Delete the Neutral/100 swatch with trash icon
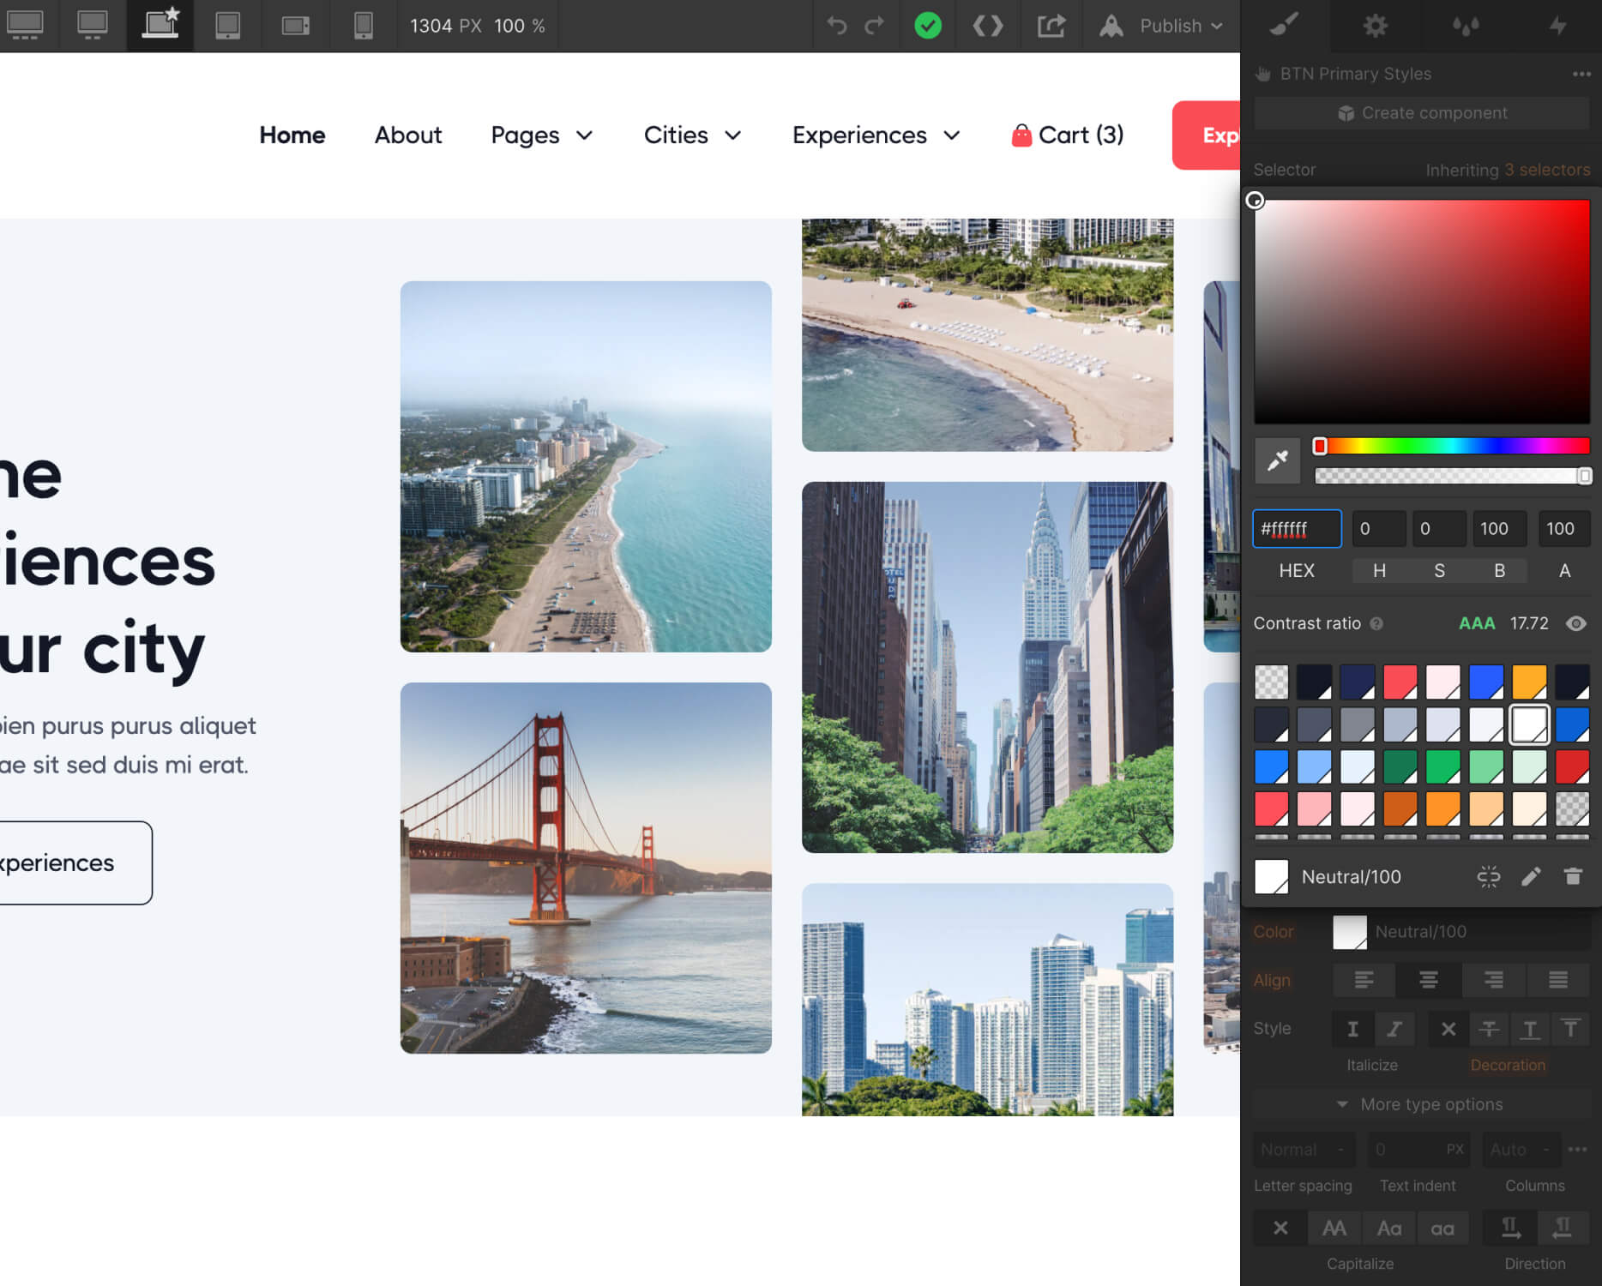The image size is (1602, 1286). click(1572, 876)
